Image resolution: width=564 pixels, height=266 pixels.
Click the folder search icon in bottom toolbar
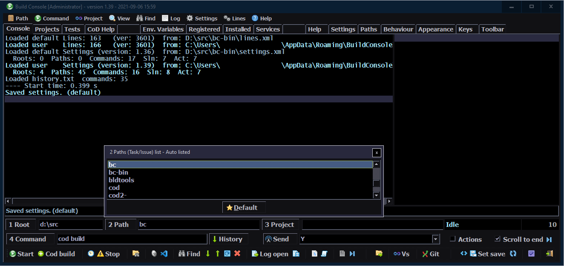136,254
